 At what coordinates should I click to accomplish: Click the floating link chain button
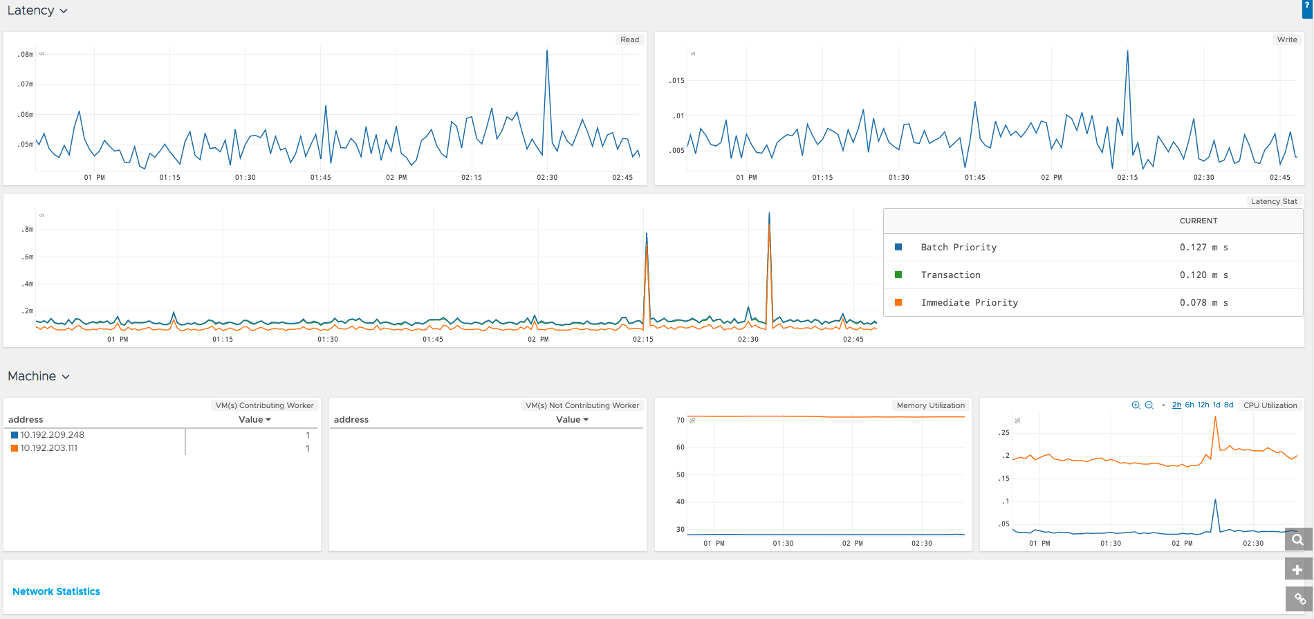coord(1297,599)
